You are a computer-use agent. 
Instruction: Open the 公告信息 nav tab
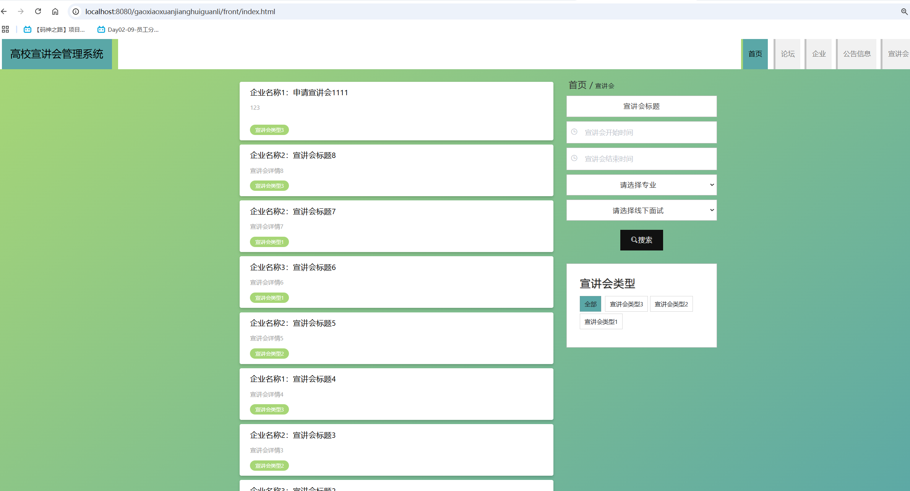tap(856, 54)
